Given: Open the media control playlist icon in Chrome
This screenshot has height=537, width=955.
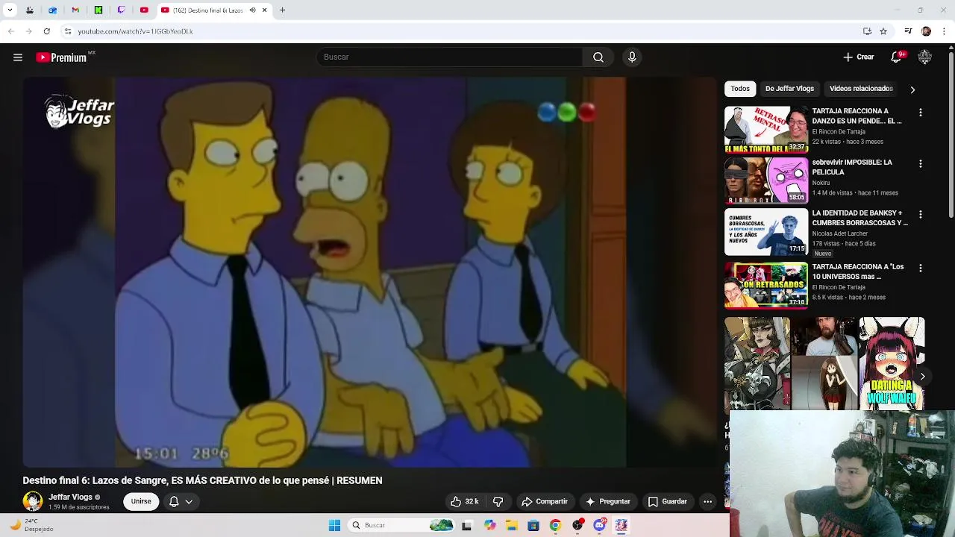Looking at the screenshot, I should (x=908, y=31).
